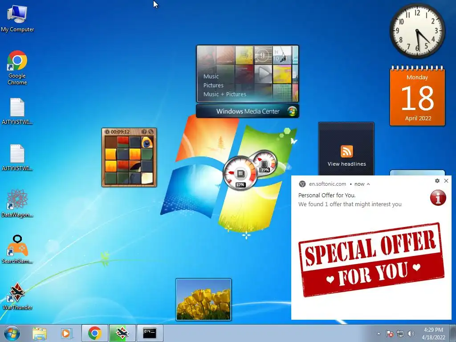Click the Windows Media Center title bar
Image resolution: width=456 pixels, height=342 pixels.
248,111
